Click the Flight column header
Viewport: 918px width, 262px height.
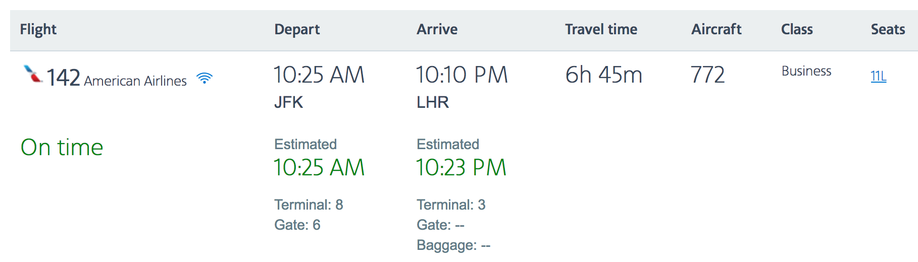point(38,29)
